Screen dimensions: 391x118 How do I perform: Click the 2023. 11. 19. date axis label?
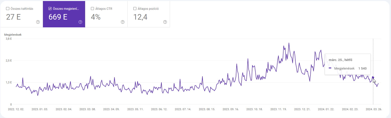[x=278, y=109]
